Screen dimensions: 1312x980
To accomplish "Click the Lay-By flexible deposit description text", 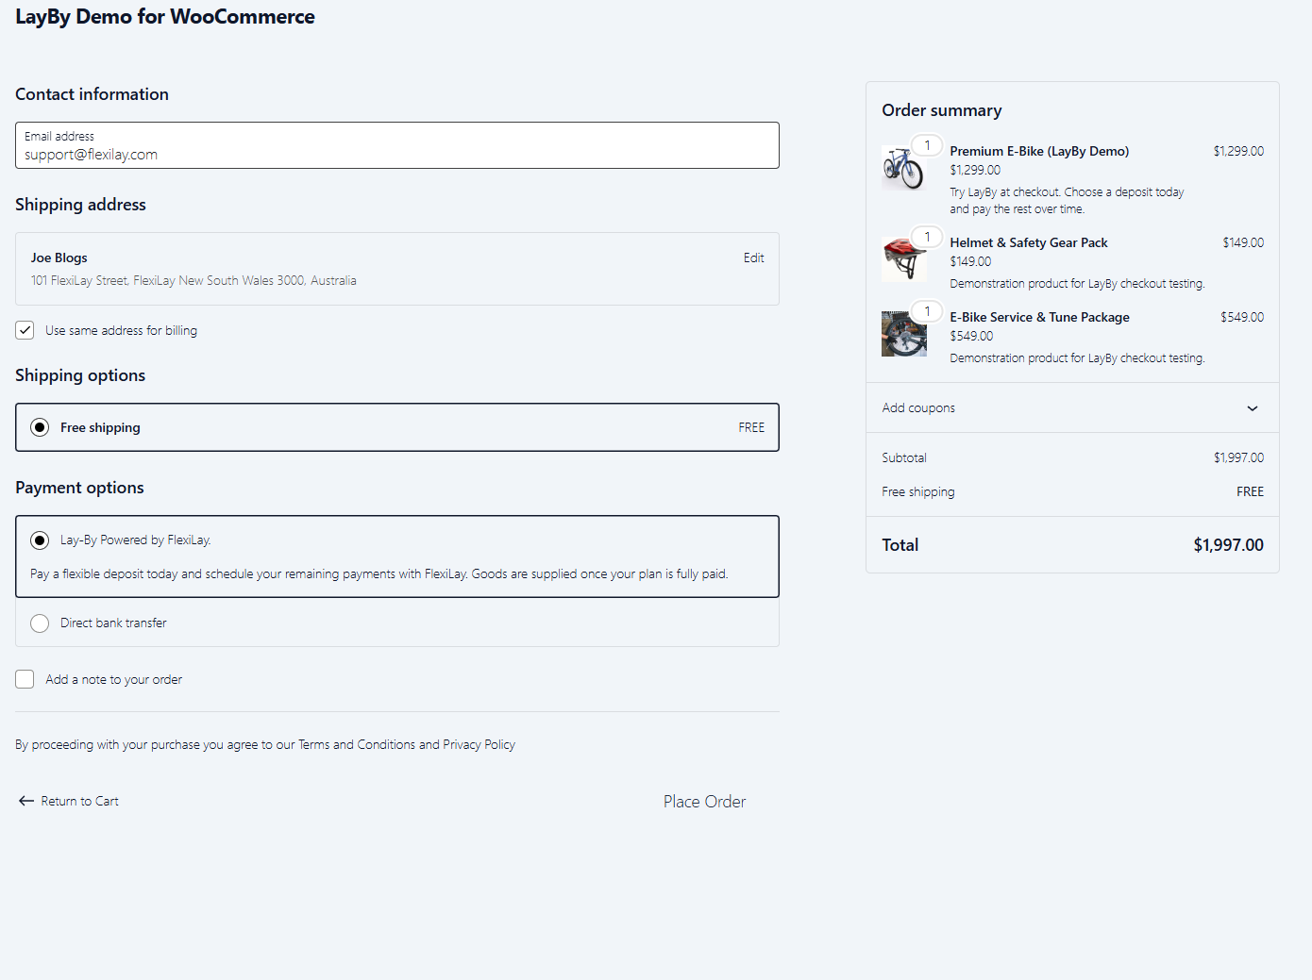I will (x=379, y=573).
